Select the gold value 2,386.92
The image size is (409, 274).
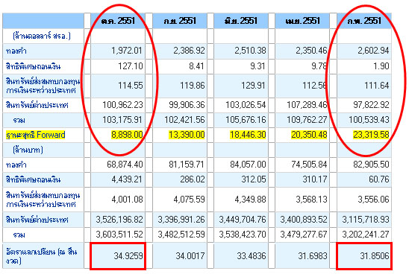(189, 51)
